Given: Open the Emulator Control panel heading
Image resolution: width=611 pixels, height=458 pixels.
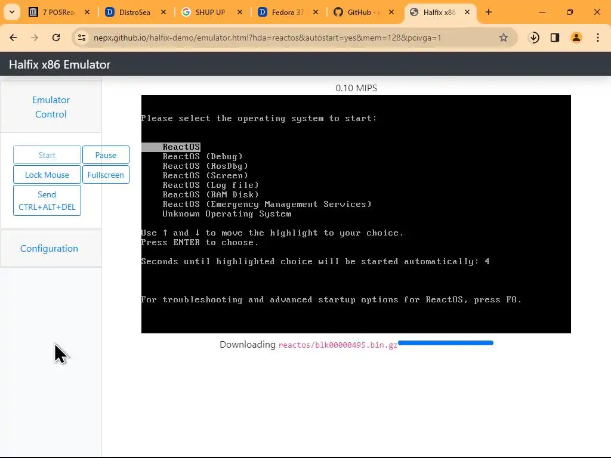Looking at the screenshot, I should pos(51,107).
